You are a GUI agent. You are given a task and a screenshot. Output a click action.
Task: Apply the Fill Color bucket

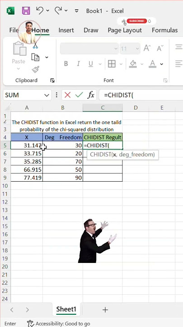(x=133, y=64)
